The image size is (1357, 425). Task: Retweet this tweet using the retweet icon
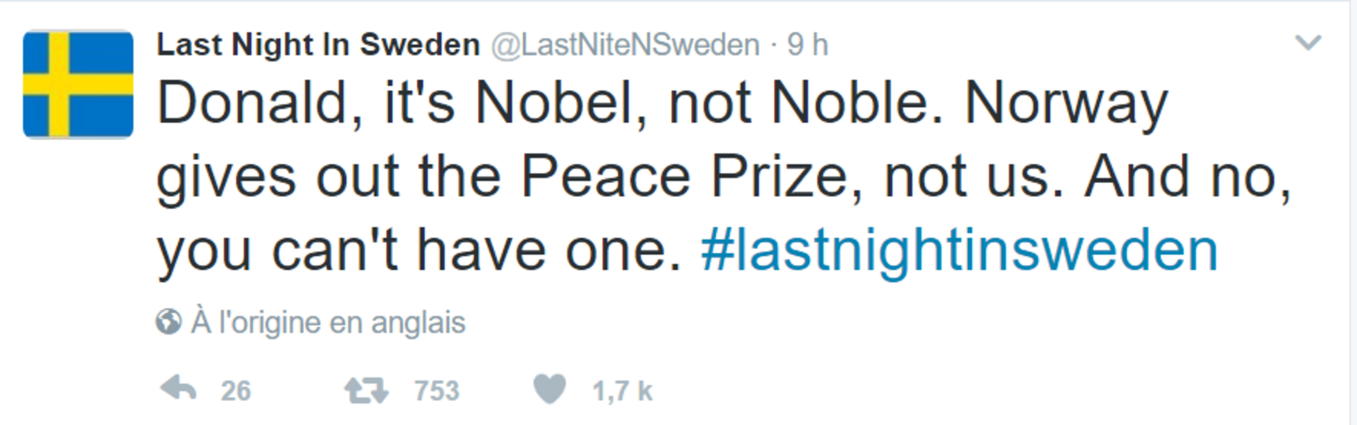366,390
